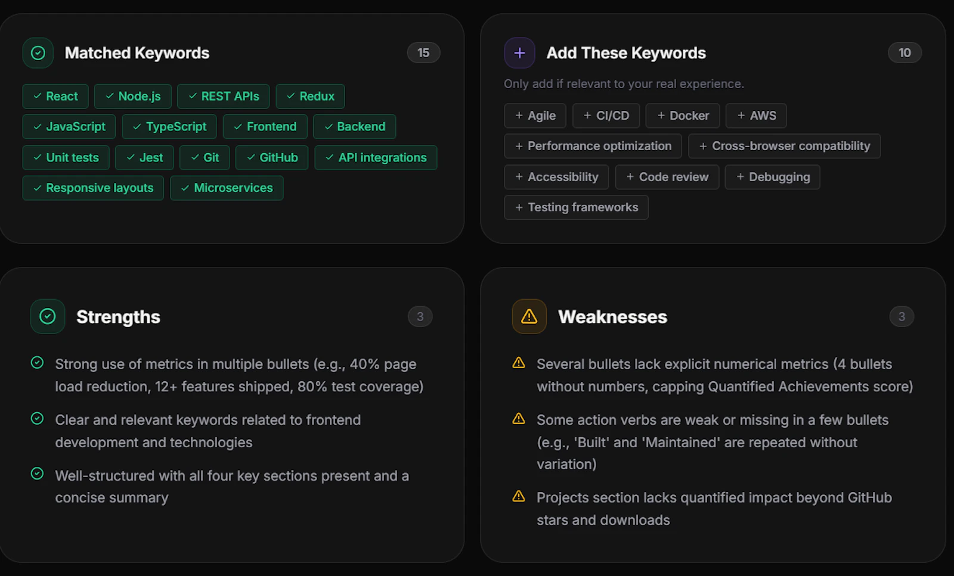Click the Weaknesses warning triangle header icon
The image size is (954, 576).
tap(529, 316)
